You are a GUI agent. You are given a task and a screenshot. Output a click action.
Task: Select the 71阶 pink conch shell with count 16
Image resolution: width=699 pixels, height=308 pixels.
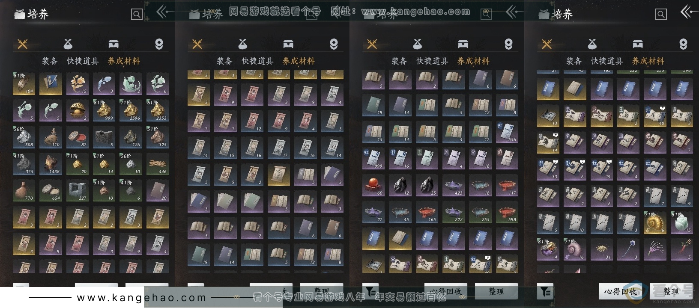pyautogui.click(x=575, y=249)
